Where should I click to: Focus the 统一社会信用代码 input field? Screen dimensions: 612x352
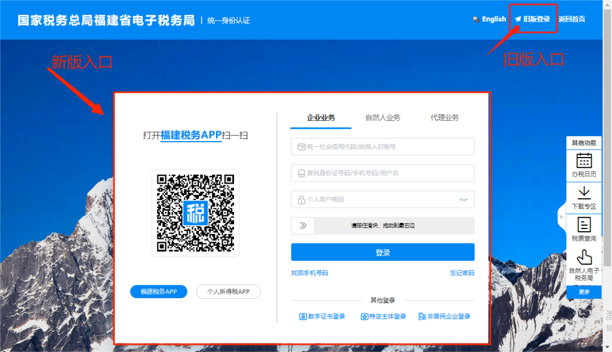[383, 147]
